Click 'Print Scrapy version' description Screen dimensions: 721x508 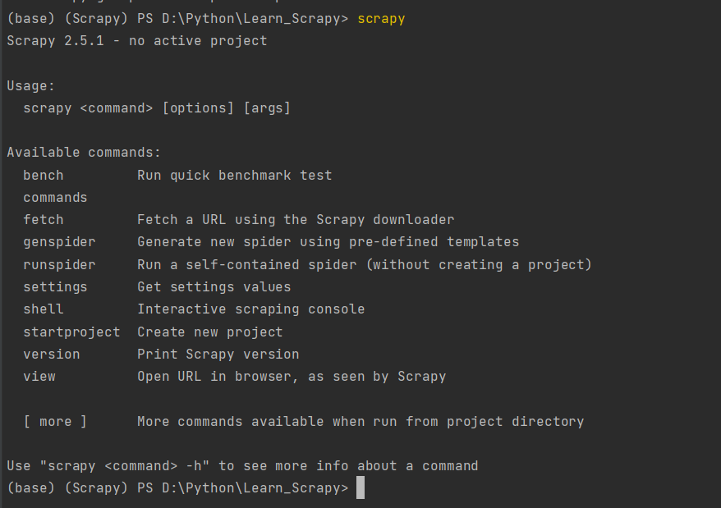(x=218, y=355)
